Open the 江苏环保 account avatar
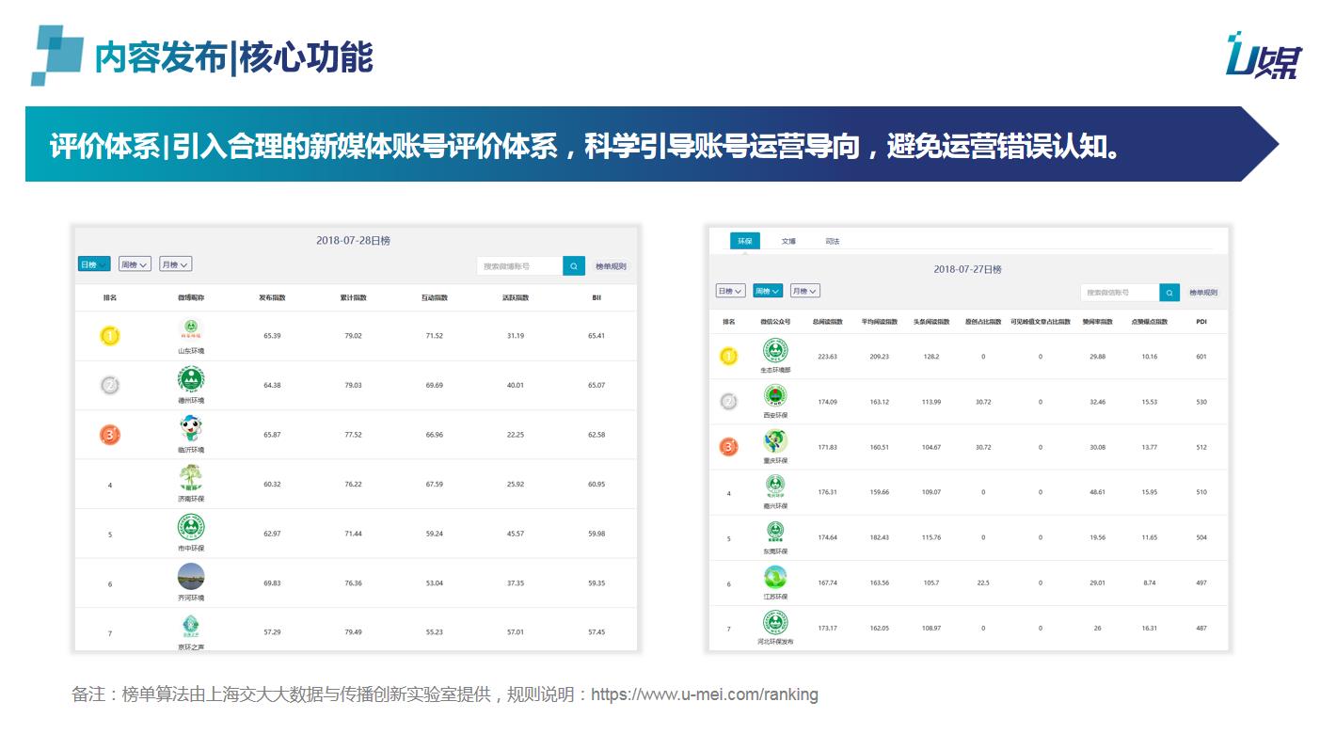1336x750 pixels. [x=776, y=577]
